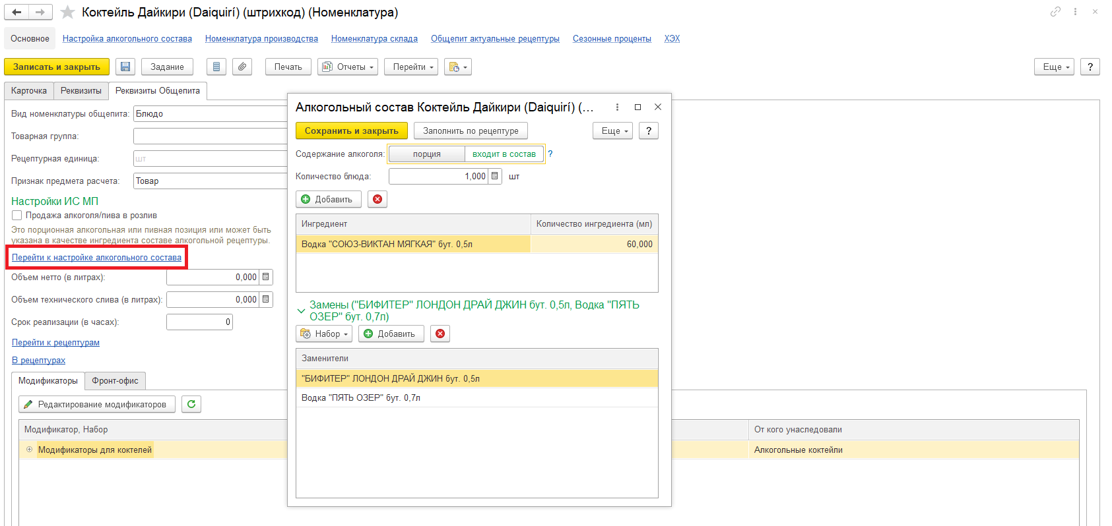Open Настройка алкогольного состава top link
This screenshot has height=526, width=1112.
point(127,38)
